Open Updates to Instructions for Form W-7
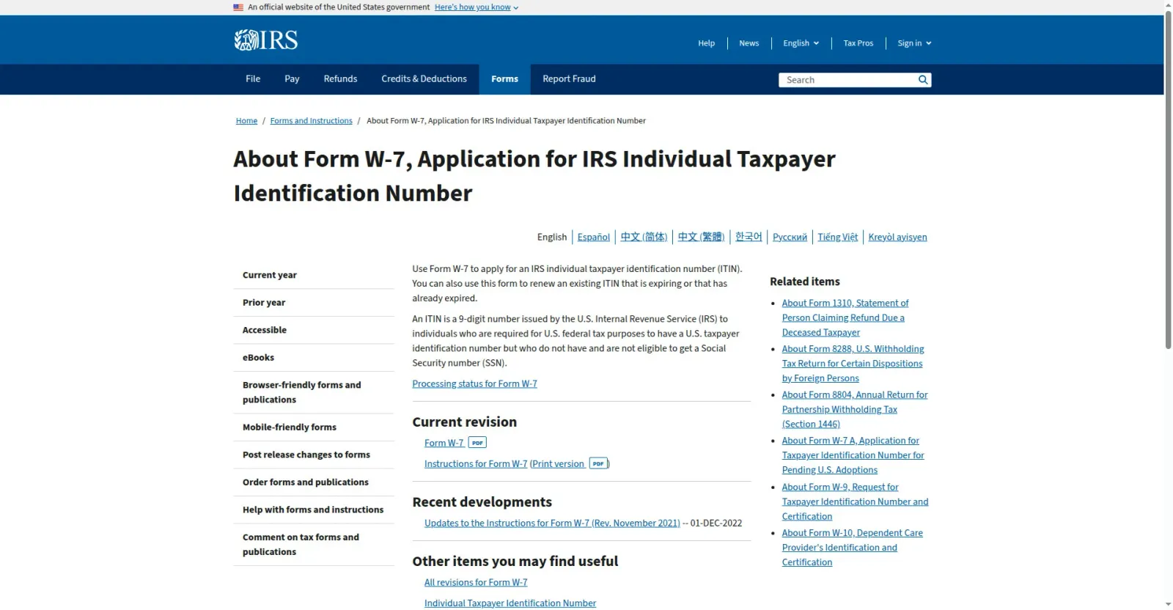 pyautogui.click(x=552, y=523)
